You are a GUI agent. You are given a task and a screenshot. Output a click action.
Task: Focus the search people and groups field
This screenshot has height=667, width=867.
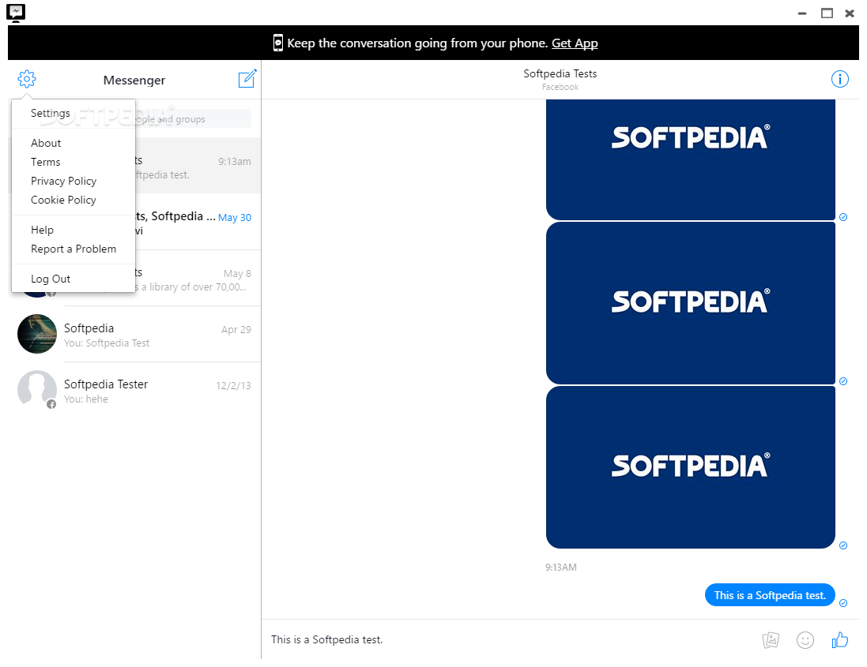coord(194,118)
